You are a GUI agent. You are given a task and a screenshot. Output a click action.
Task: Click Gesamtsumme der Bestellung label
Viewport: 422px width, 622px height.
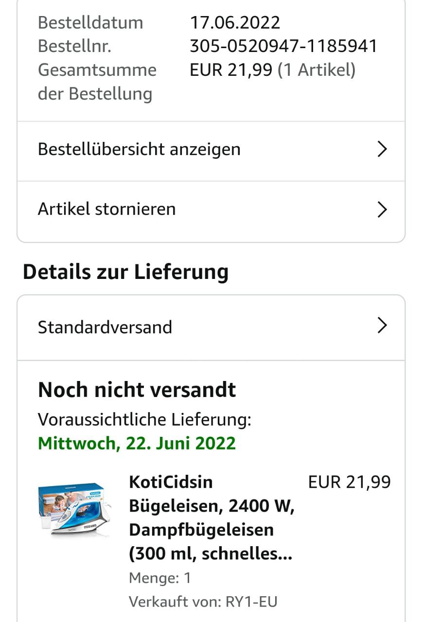coord(97,81)
